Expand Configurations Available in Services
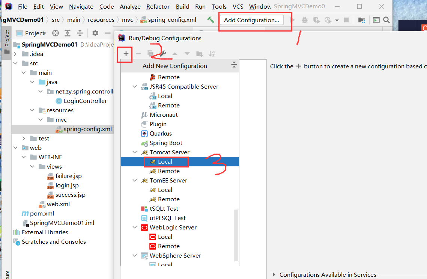 [274, 274]
